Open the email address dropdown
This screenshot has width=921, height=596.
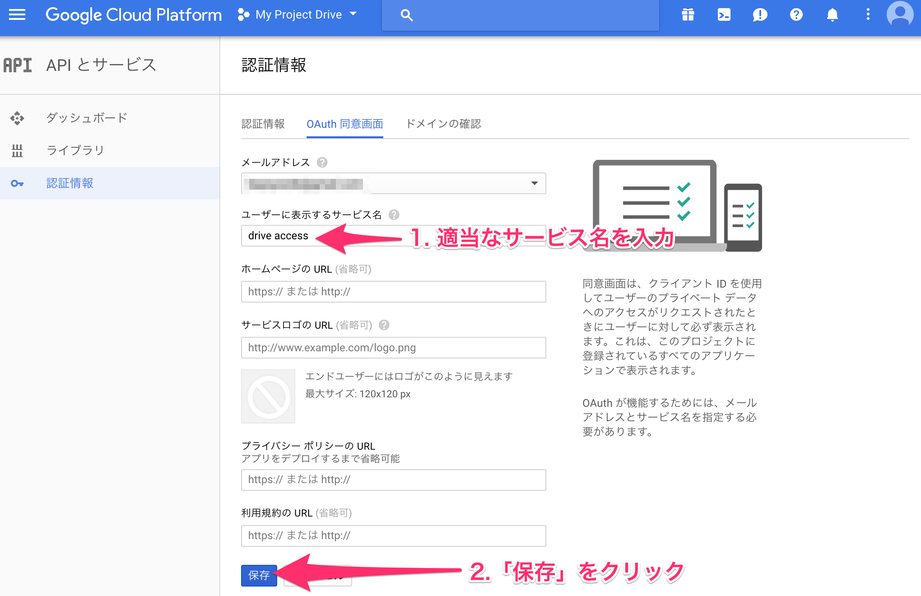click(393, 183)
